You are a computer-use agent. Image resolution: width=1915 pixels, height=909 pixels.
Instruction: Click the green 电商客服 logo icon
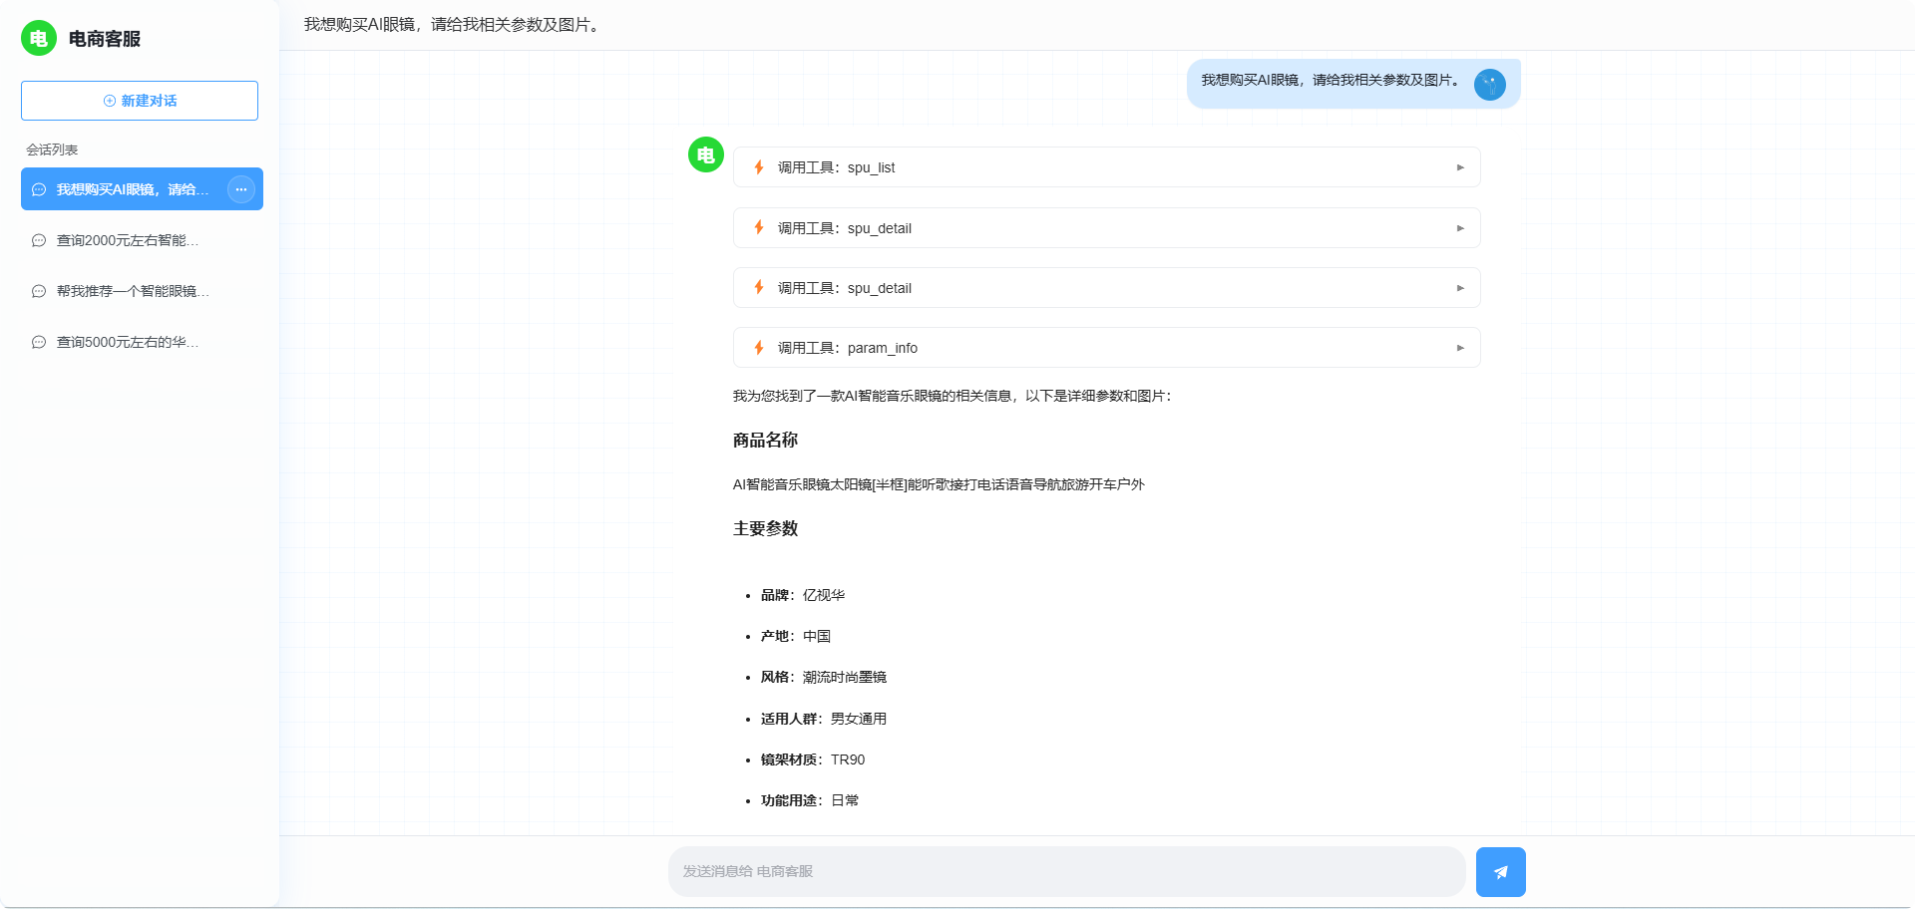click(x=39, y=39)
